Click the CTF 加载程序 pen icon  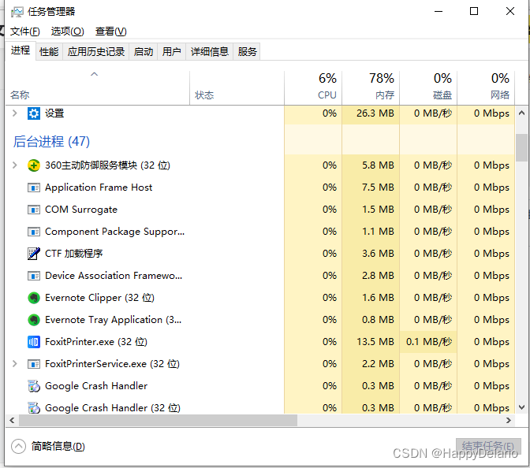point(33,254)
